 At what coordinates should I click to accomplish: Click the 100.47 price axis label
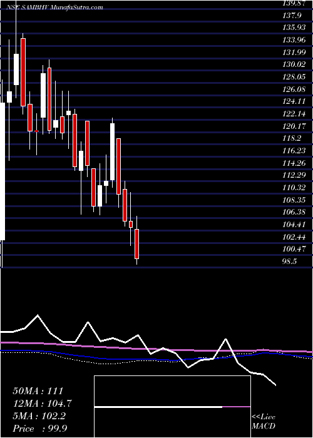[294, 249]
